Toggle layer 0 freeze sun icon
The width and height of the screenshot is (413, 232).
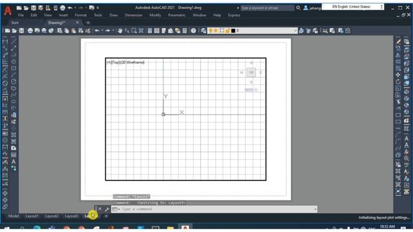coord(216,31)
